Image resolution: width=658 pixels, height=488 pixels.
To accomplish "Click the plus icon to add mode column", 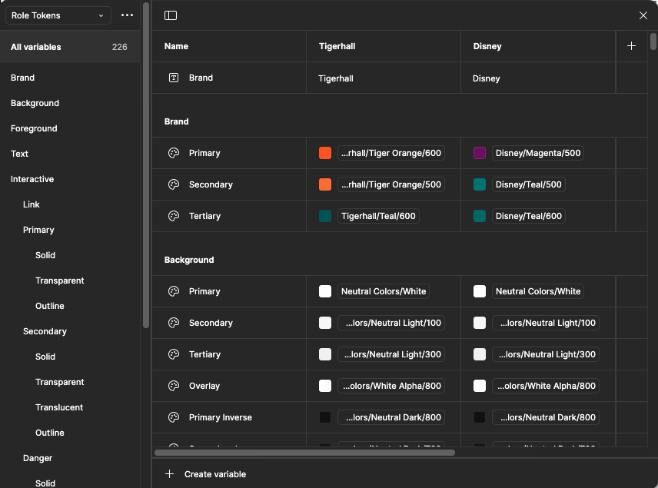I will point(631,46).
